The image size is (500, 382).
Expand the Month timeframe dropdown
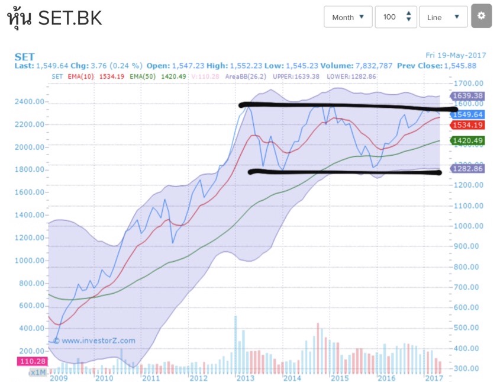(x=348, y=17)
